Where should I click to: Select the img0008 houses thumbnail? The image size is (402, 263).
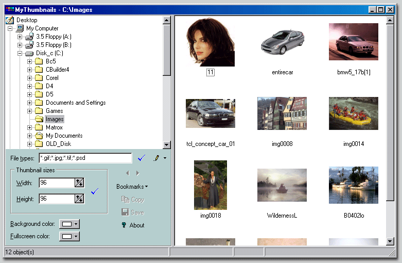coord(282,113)
